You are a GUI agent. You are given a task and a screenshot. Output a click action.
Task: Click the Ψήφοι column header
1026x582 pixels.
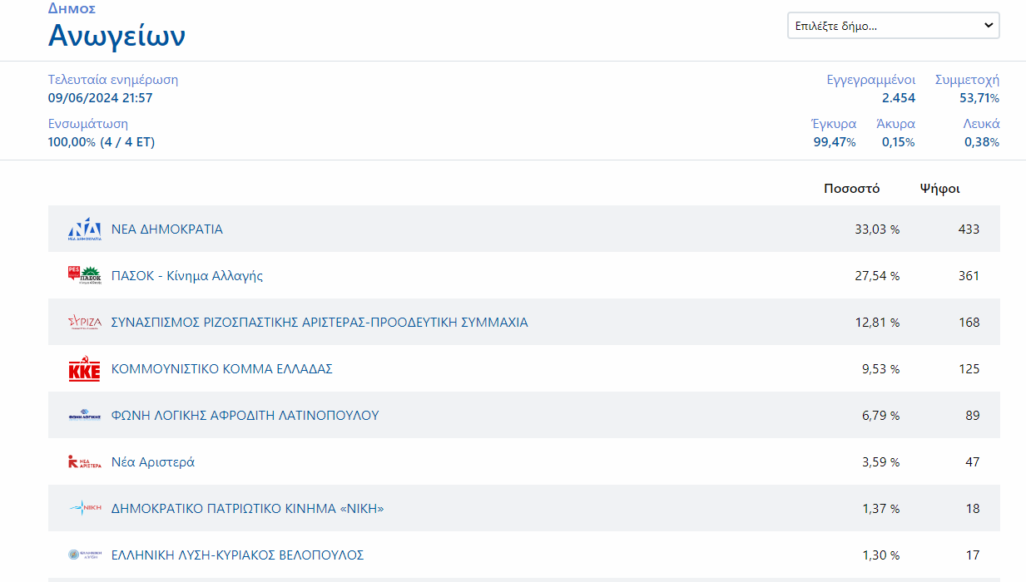click(939, 189)
